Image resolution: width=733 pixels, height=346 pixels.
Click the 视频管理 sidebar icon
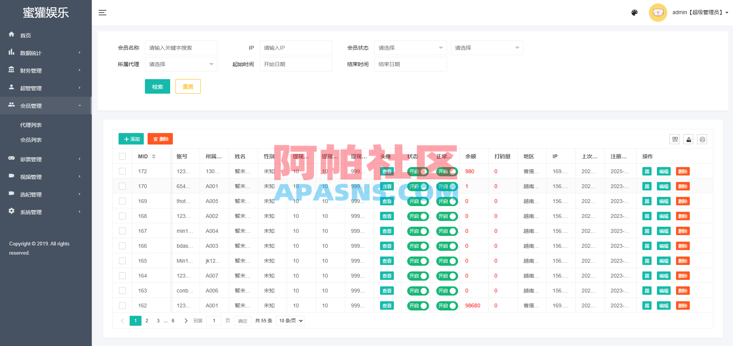pyautogui.click(x=11, y=177)
